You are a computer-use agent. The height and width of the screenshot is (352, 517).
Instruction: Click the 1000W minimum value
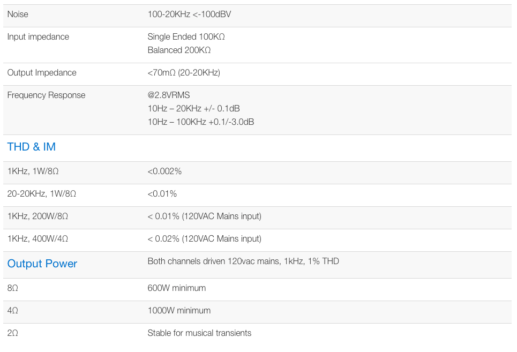(179, 311)
